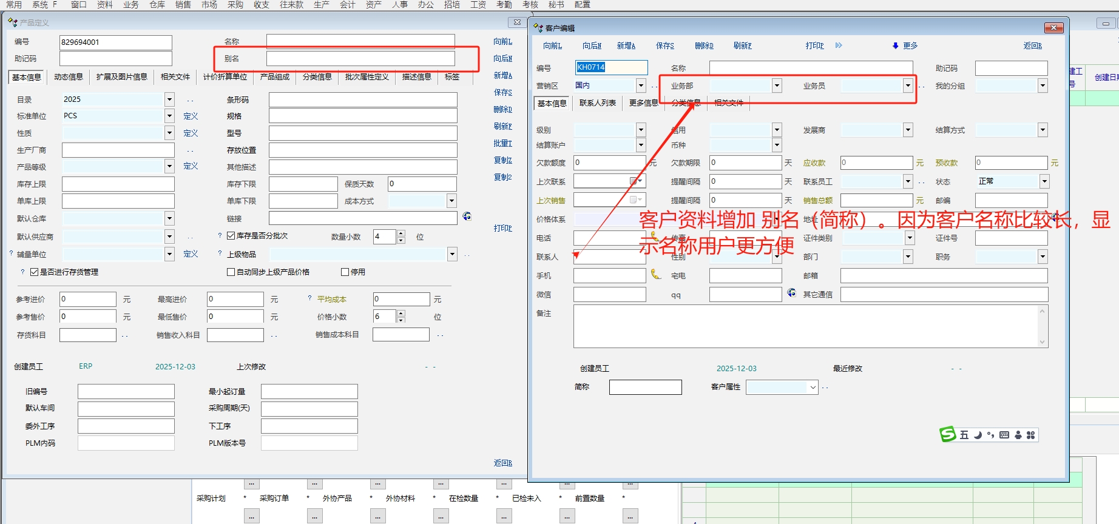Screen dimensions: 1119x524
Task: Click the globe icon next to the qq field
Action: pos(791,293)
